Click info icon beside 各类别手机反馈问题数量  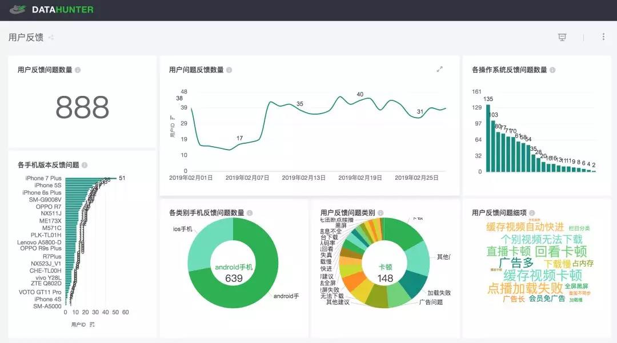250,213
